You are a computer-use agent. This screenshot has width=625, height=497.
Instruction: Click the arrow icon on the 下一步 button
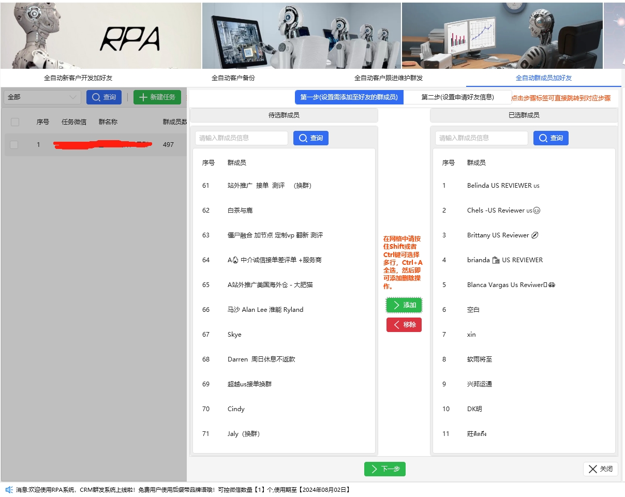(374, 469)
